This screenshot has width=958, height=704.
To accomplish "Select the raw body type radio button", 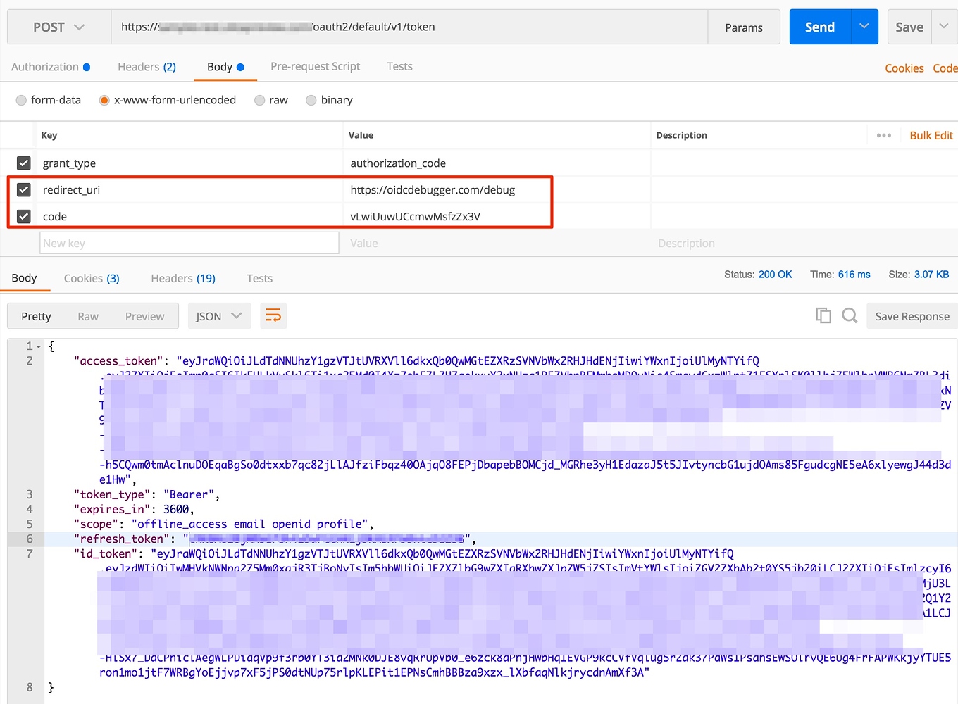I will click(x=259, y=100).
